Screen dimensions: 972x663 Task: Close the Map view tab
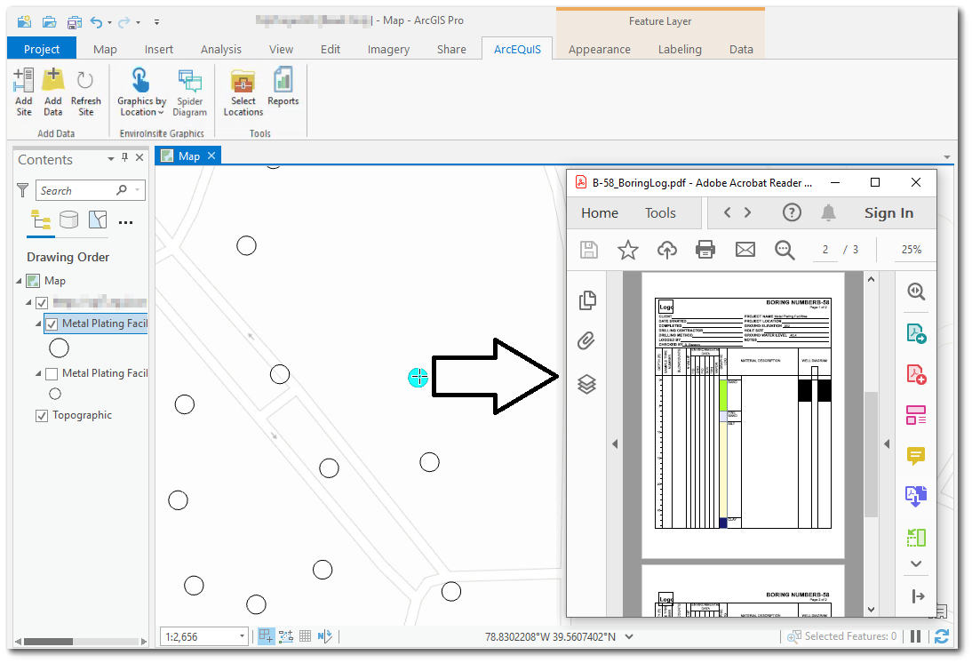coord(211,156)
